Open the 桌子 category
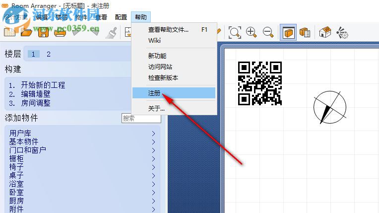Image resolution: width=379 pixels, height=213 pixels. click(x=16, y=175)
